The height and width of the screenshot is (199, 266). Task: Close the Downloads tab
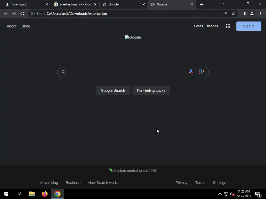(47, 4)
